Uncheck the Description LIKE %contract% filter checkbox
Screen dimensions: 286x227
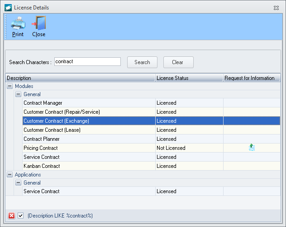[x=21, y=216]
